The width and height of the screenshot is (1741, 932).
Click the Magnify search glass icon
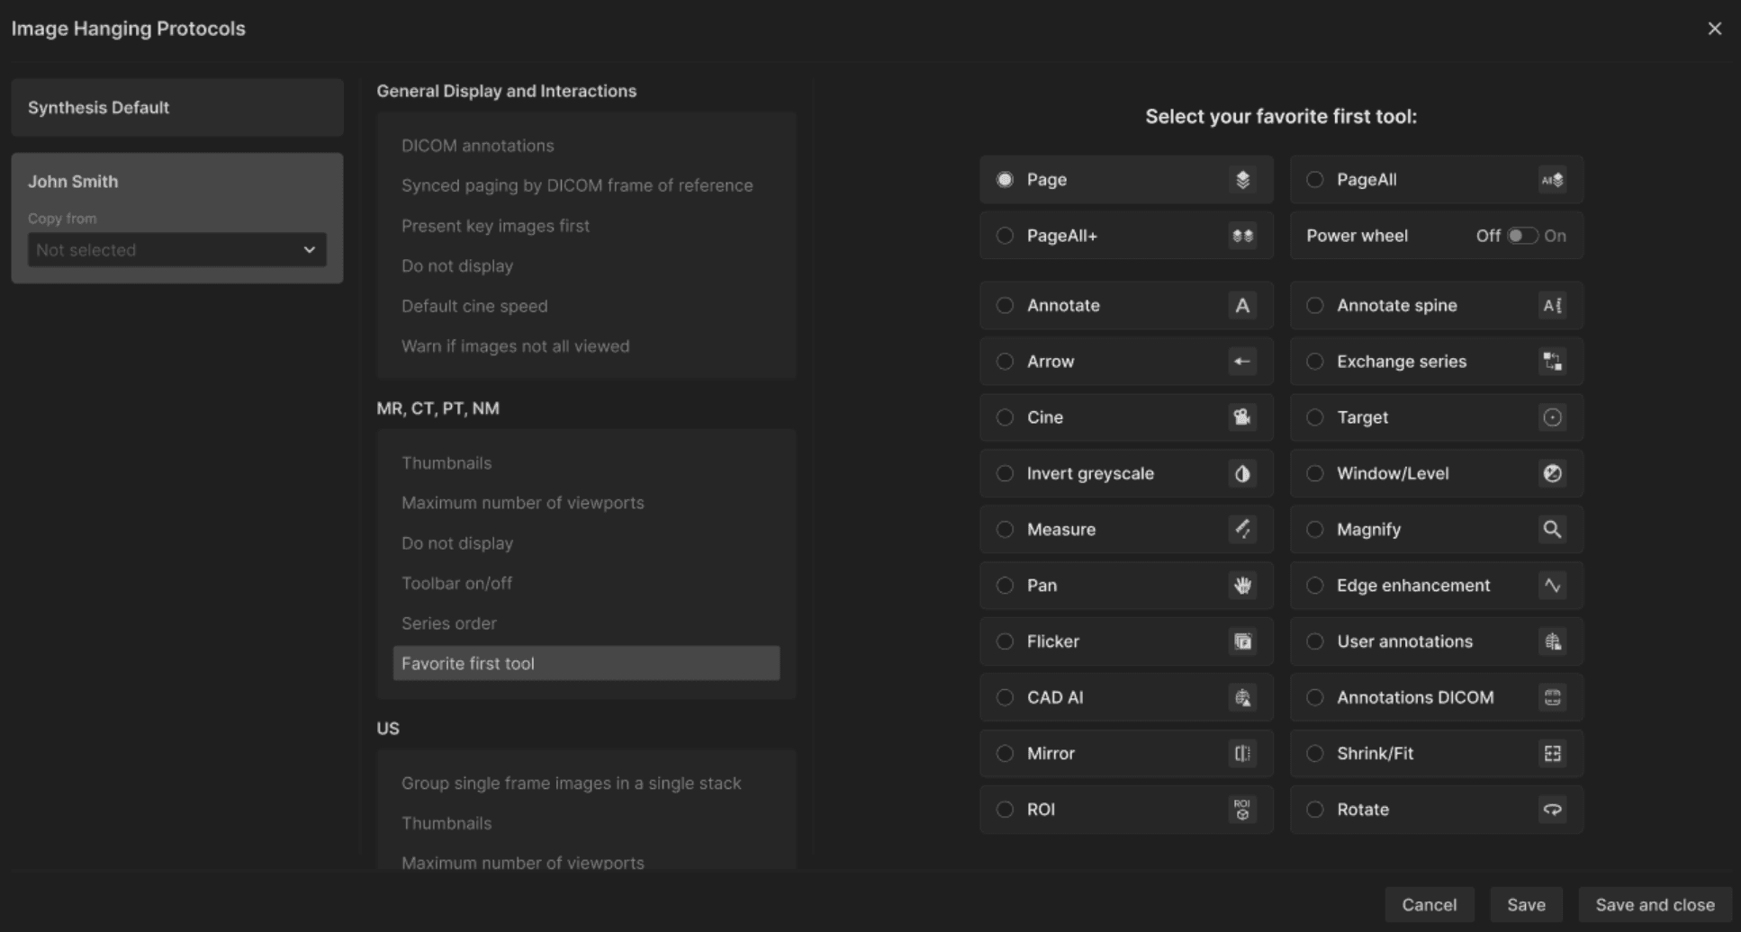[1552, 529]
